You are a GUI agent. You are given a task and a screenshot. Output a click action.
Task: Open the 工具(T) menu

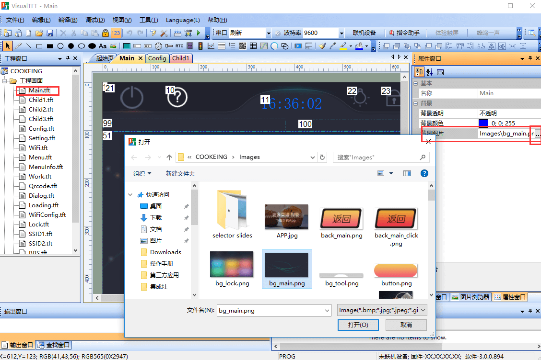click(x=148, y=20)
